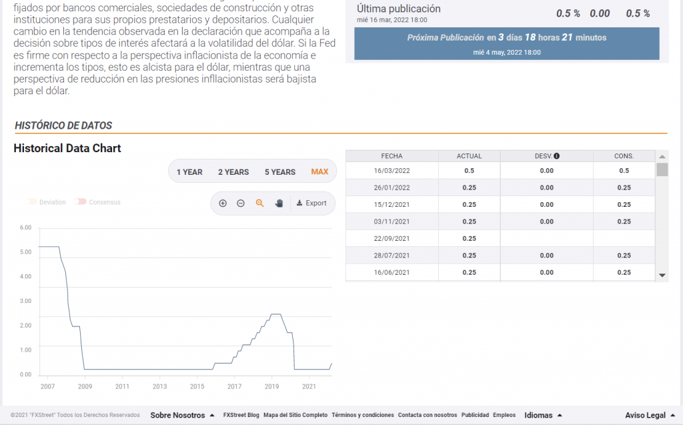
Task: Toggle the Consensus series switch
Action: click(x=81, y=202)
